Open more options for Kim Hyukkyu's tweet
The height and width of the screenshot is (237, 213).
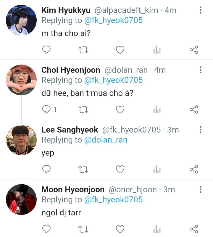tap(201, 10)
